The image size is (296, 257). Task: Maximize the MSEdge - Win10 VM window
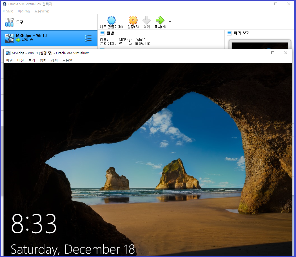coord(273,53)
